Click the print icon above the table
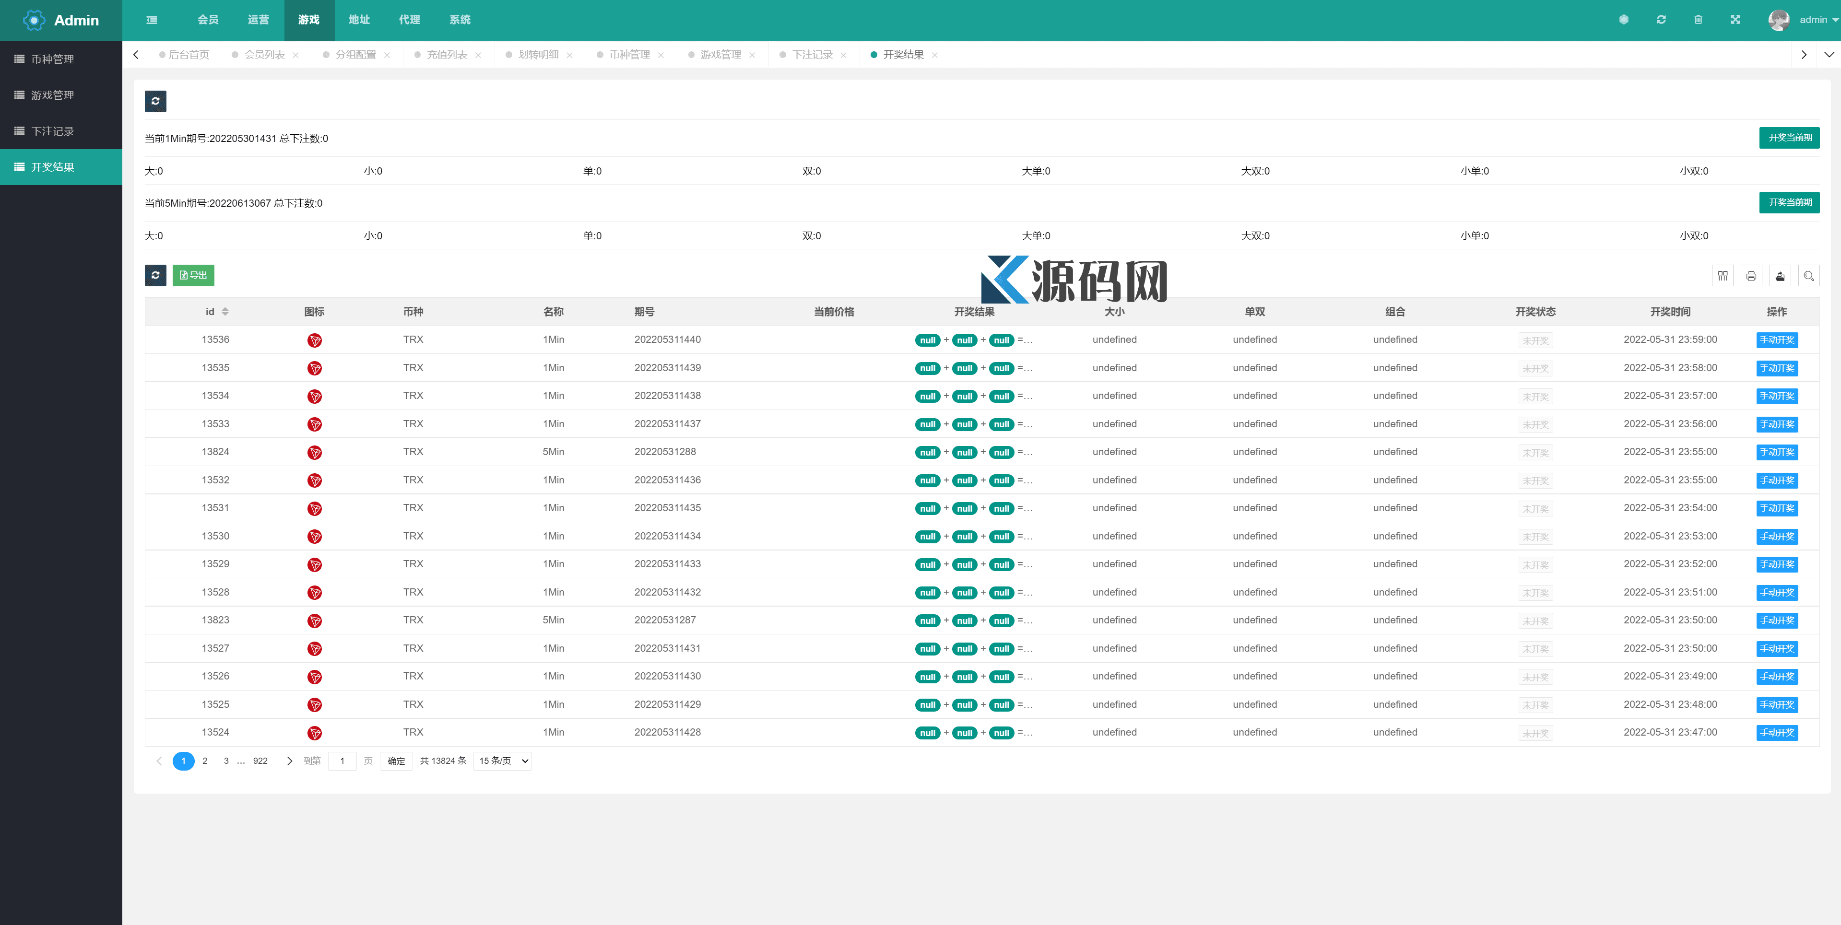This screenshot has height=925, width=1841. click(x=1751, y=276)
